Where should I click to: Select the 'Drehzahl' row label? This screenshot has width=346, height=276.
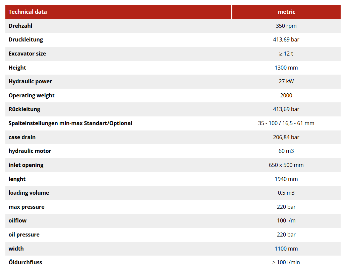point(20,26)
